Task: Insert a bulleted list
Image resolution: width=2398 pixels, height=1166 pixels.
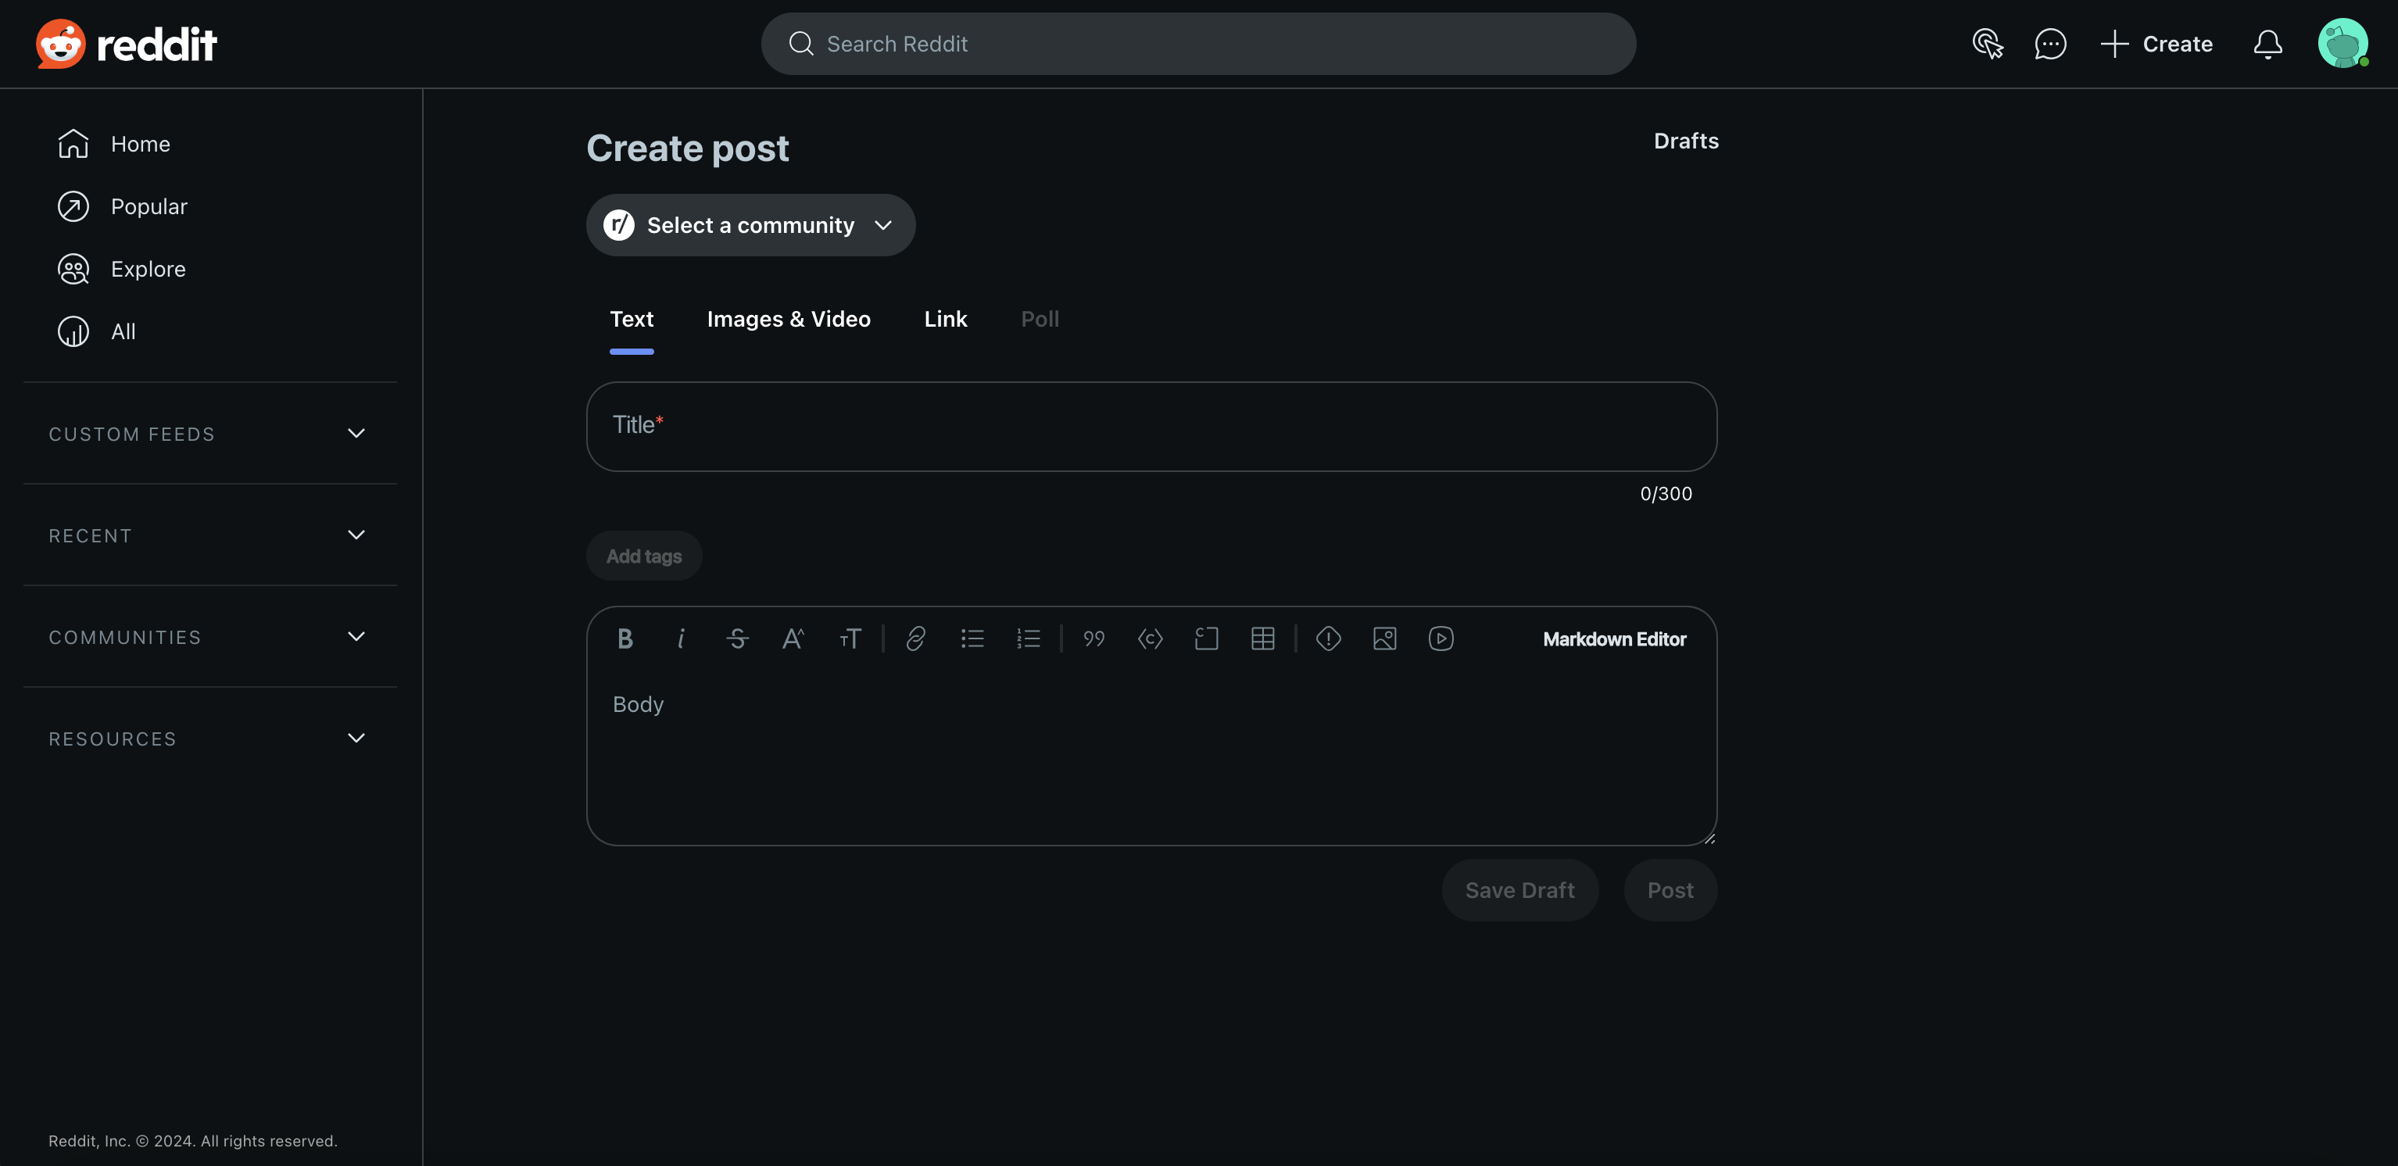Action: [x=972, y=638]
